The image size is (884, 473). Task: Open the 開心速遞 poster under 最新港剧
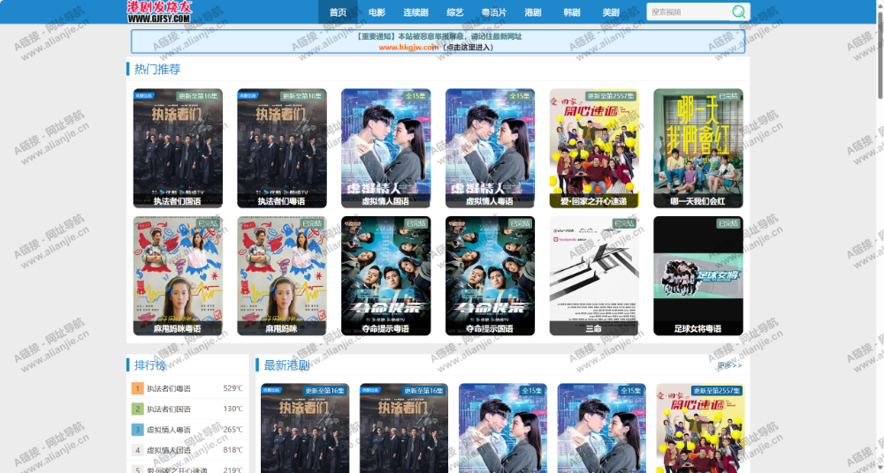[x=700, y=428]
